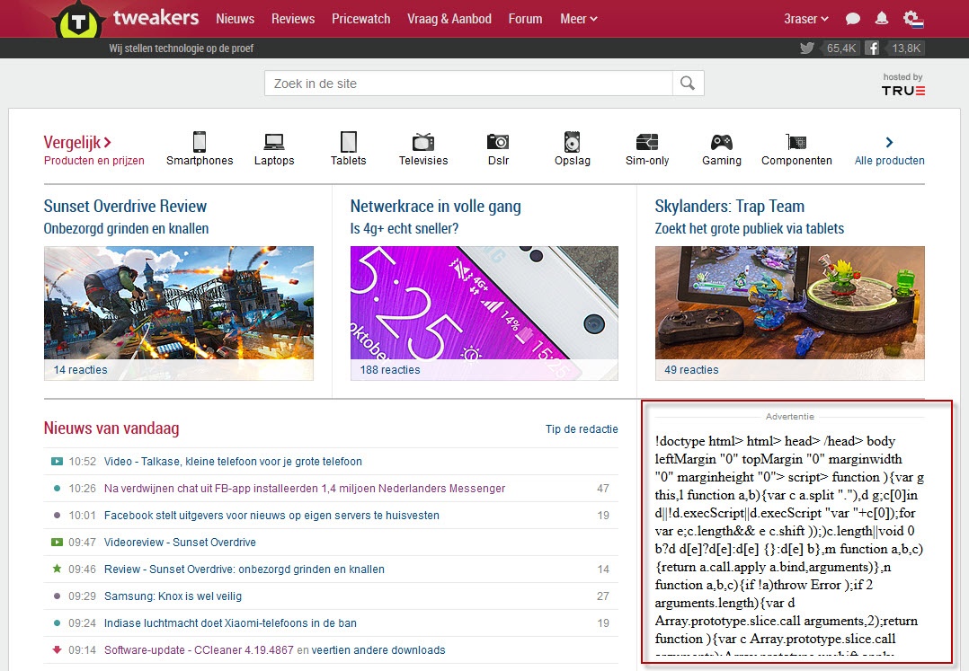Screen dimensions: 969x671
Task: Open the 3raser user dropdown
Action: tap(805, 19)
